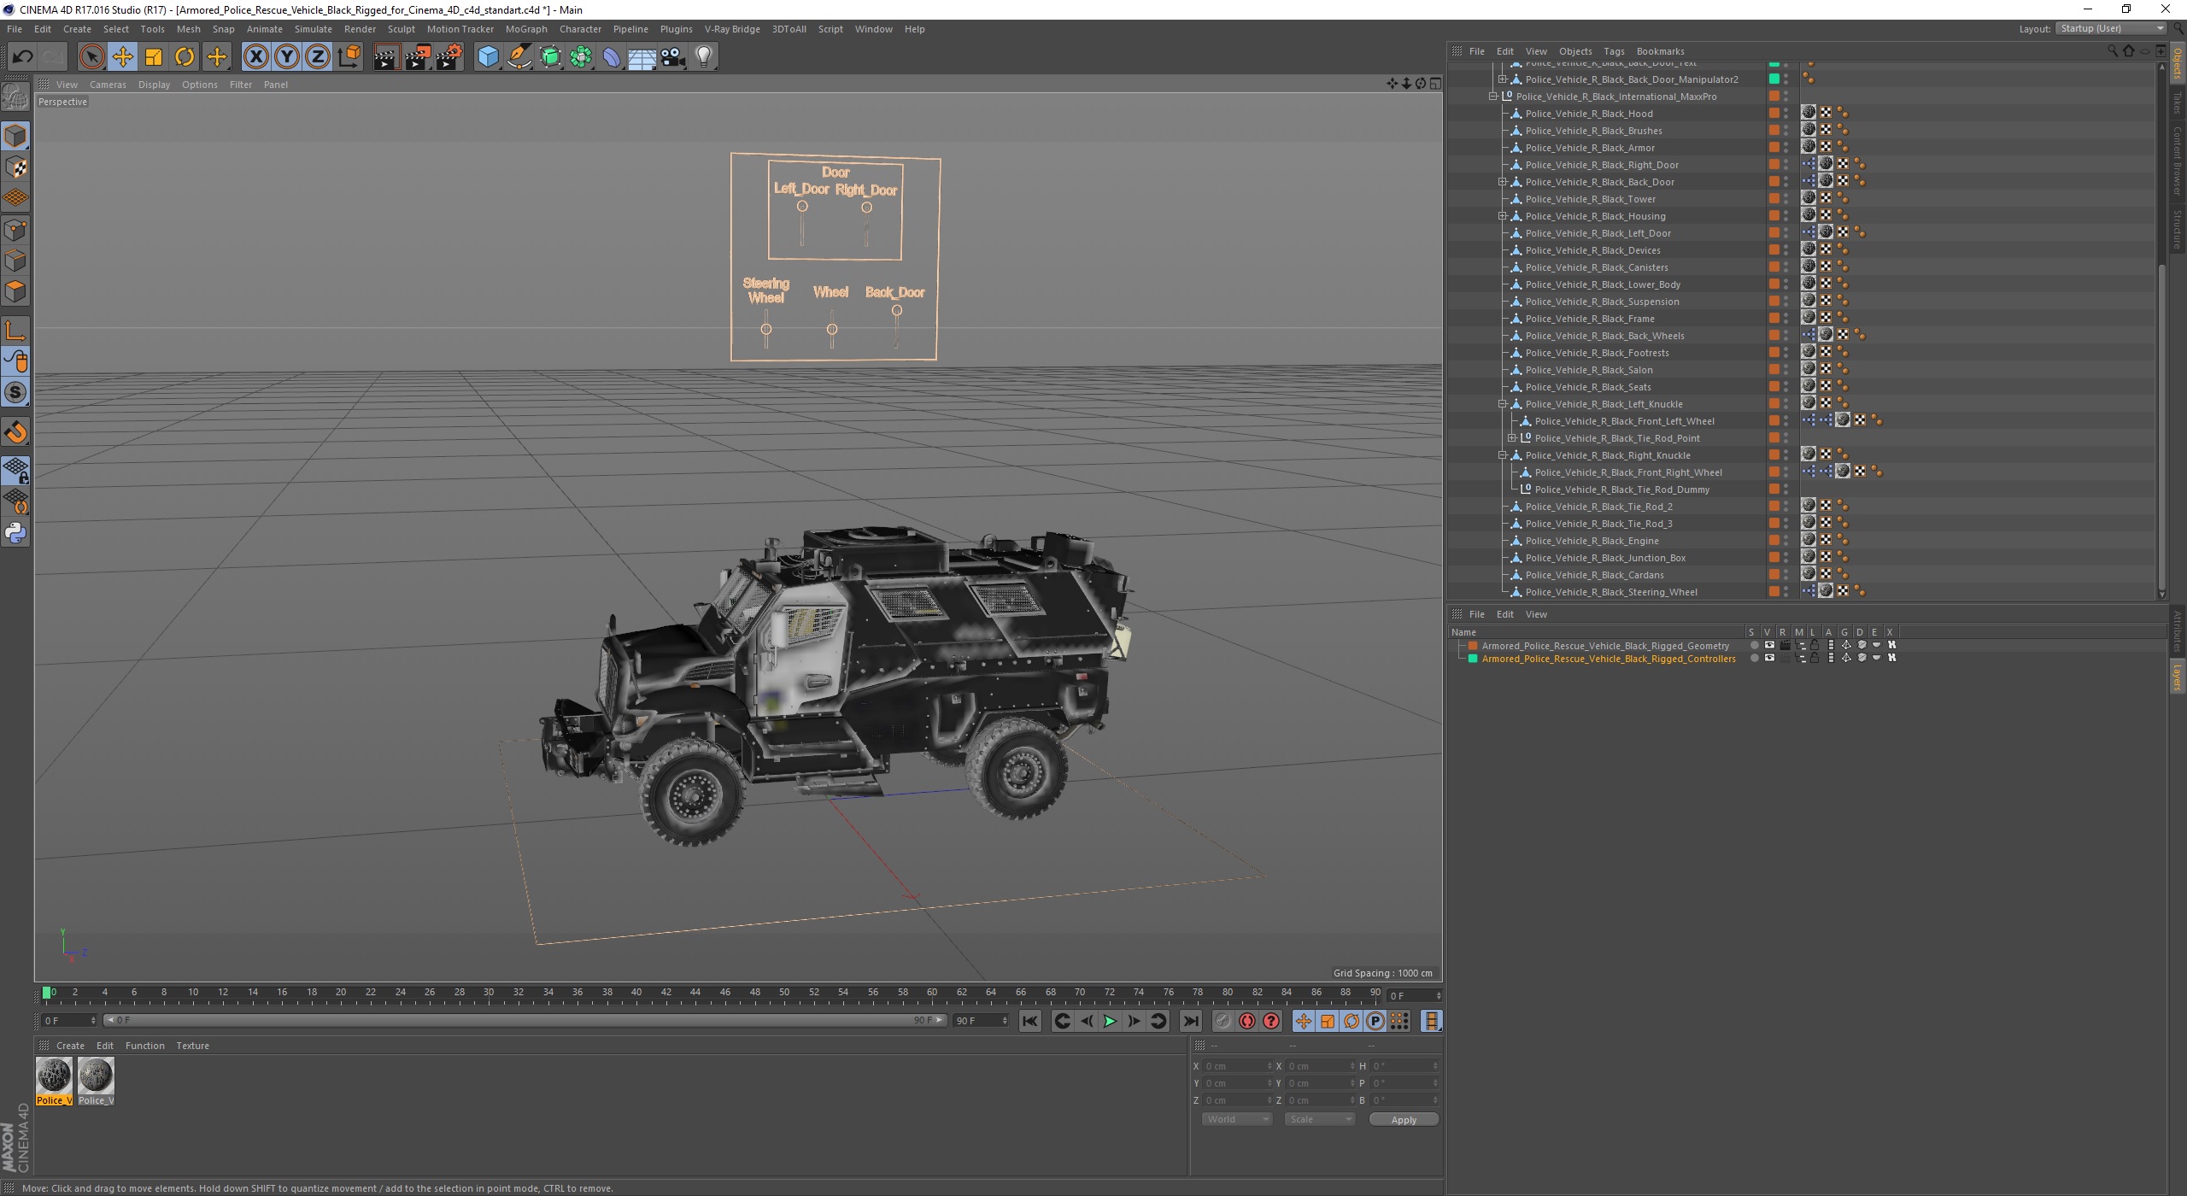
Task: Toggle visibility eye of Geometry layer
Action: [1769, 645]
